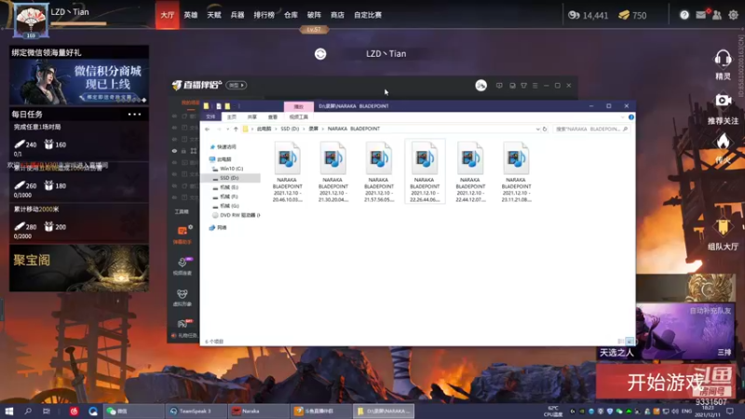Open the Naraka taskbar button

(259, 411)
